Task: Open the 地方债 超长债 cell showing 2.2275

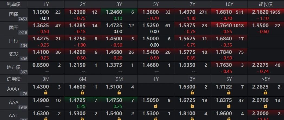Action: point(266,68)
